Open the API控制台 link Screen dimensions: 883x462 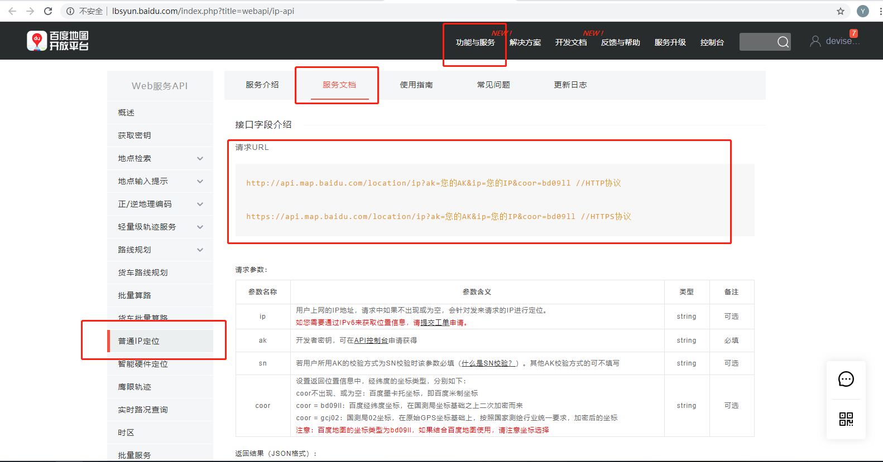tap(371, 341)
